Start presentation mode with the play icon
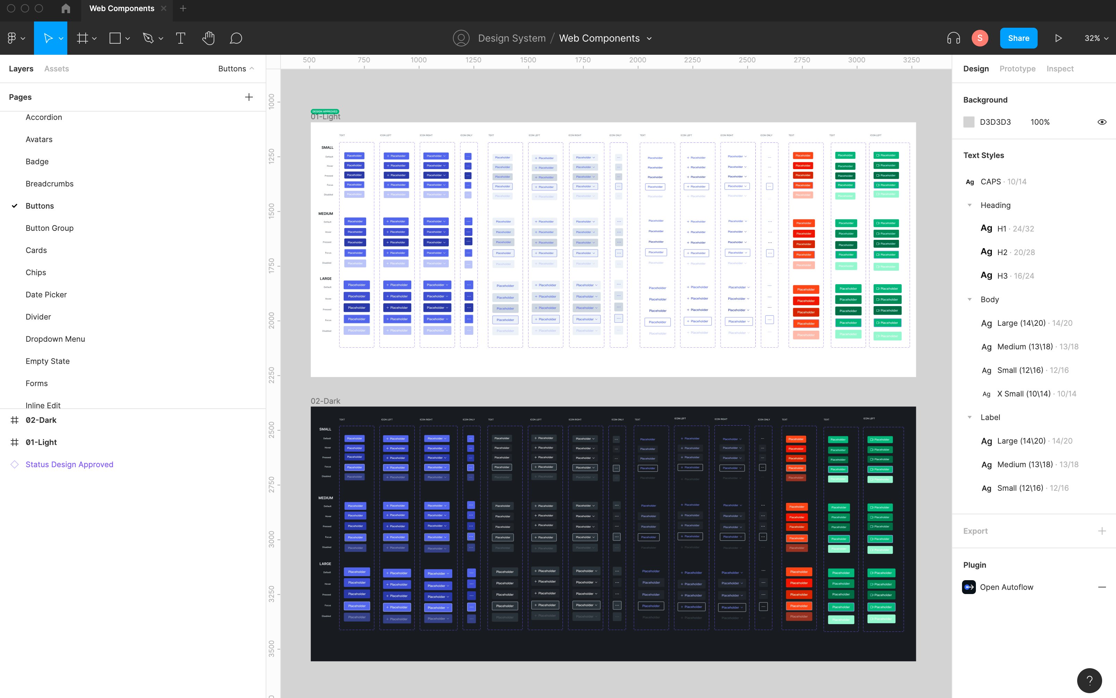The width and height of the screenshot is (1116, 698). (1058, 38)
